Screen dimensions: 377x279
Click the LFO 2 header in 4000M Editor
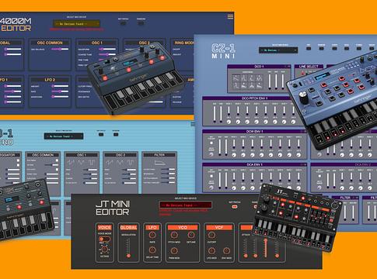tap(50, 80)
